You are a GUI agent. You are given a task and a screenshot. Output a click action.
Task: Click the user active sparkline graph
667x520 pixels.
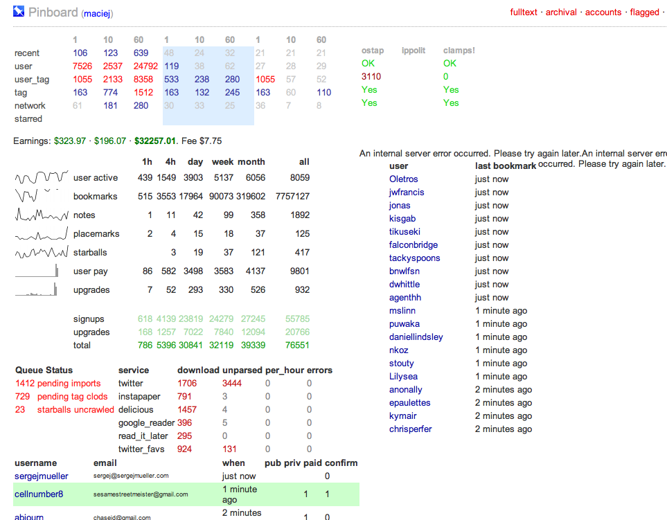[x=42, y=177]
